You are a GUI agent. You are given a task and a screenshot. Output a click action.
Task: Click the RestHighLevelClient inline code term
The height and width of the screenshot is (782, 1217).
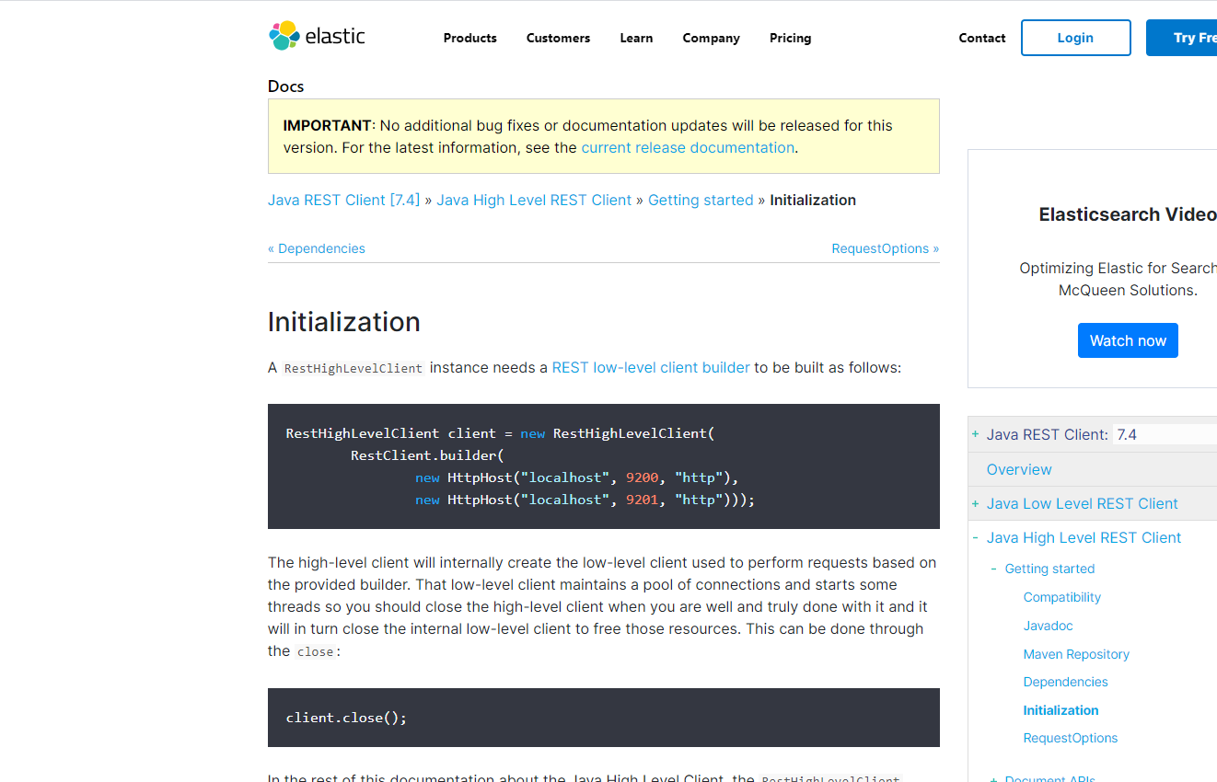point(354,368)
